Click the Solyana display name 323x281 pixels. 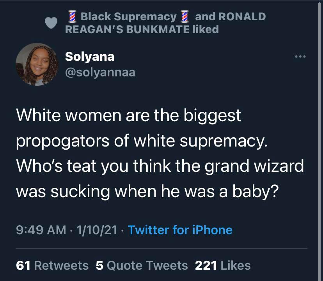click(x=89, y=57)
